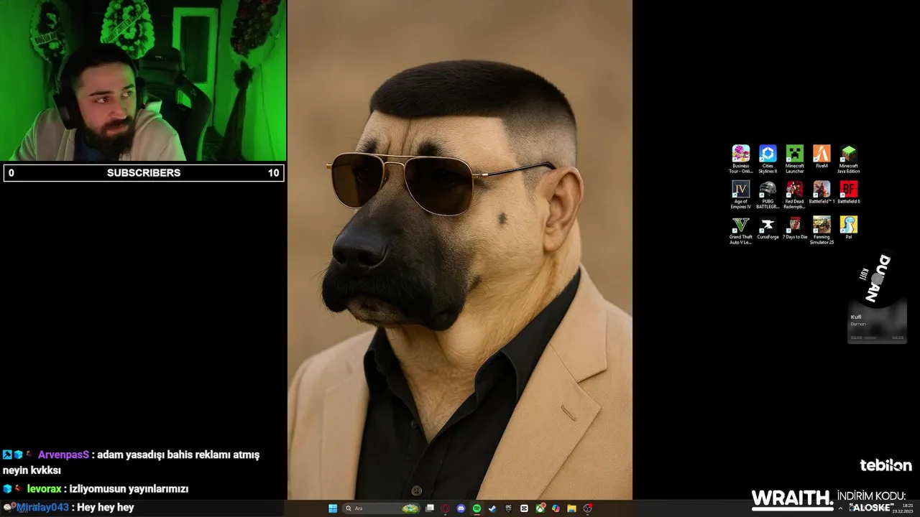Click the streamer webcam overlay
The image size is (920, 517).
[x=143, y=80]
